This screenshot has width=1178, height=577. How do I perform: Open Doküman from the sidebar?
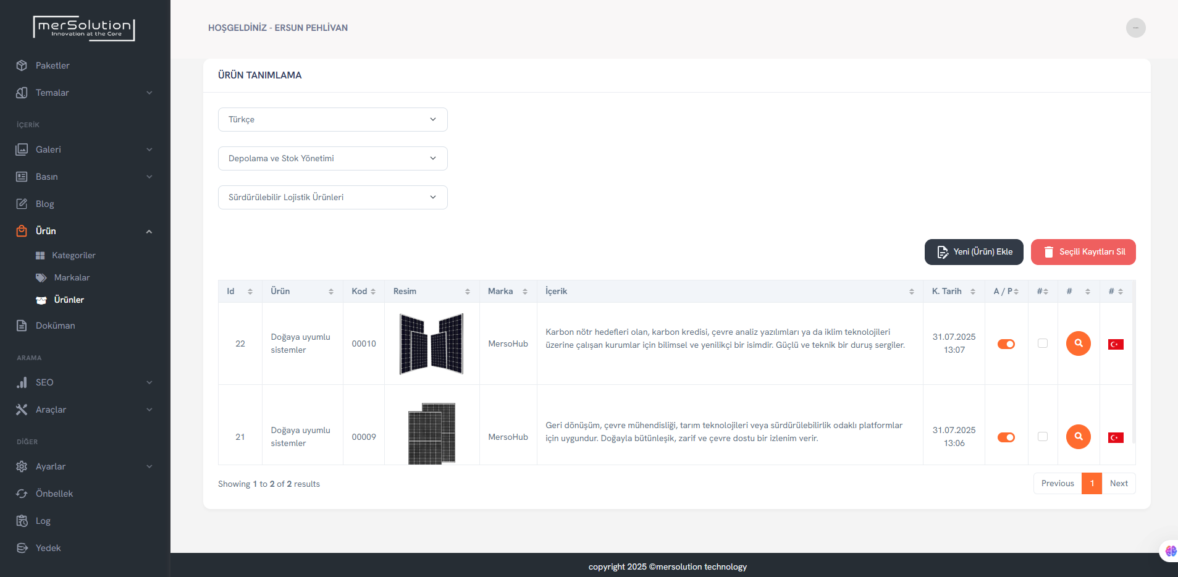(x=55, y=326)
